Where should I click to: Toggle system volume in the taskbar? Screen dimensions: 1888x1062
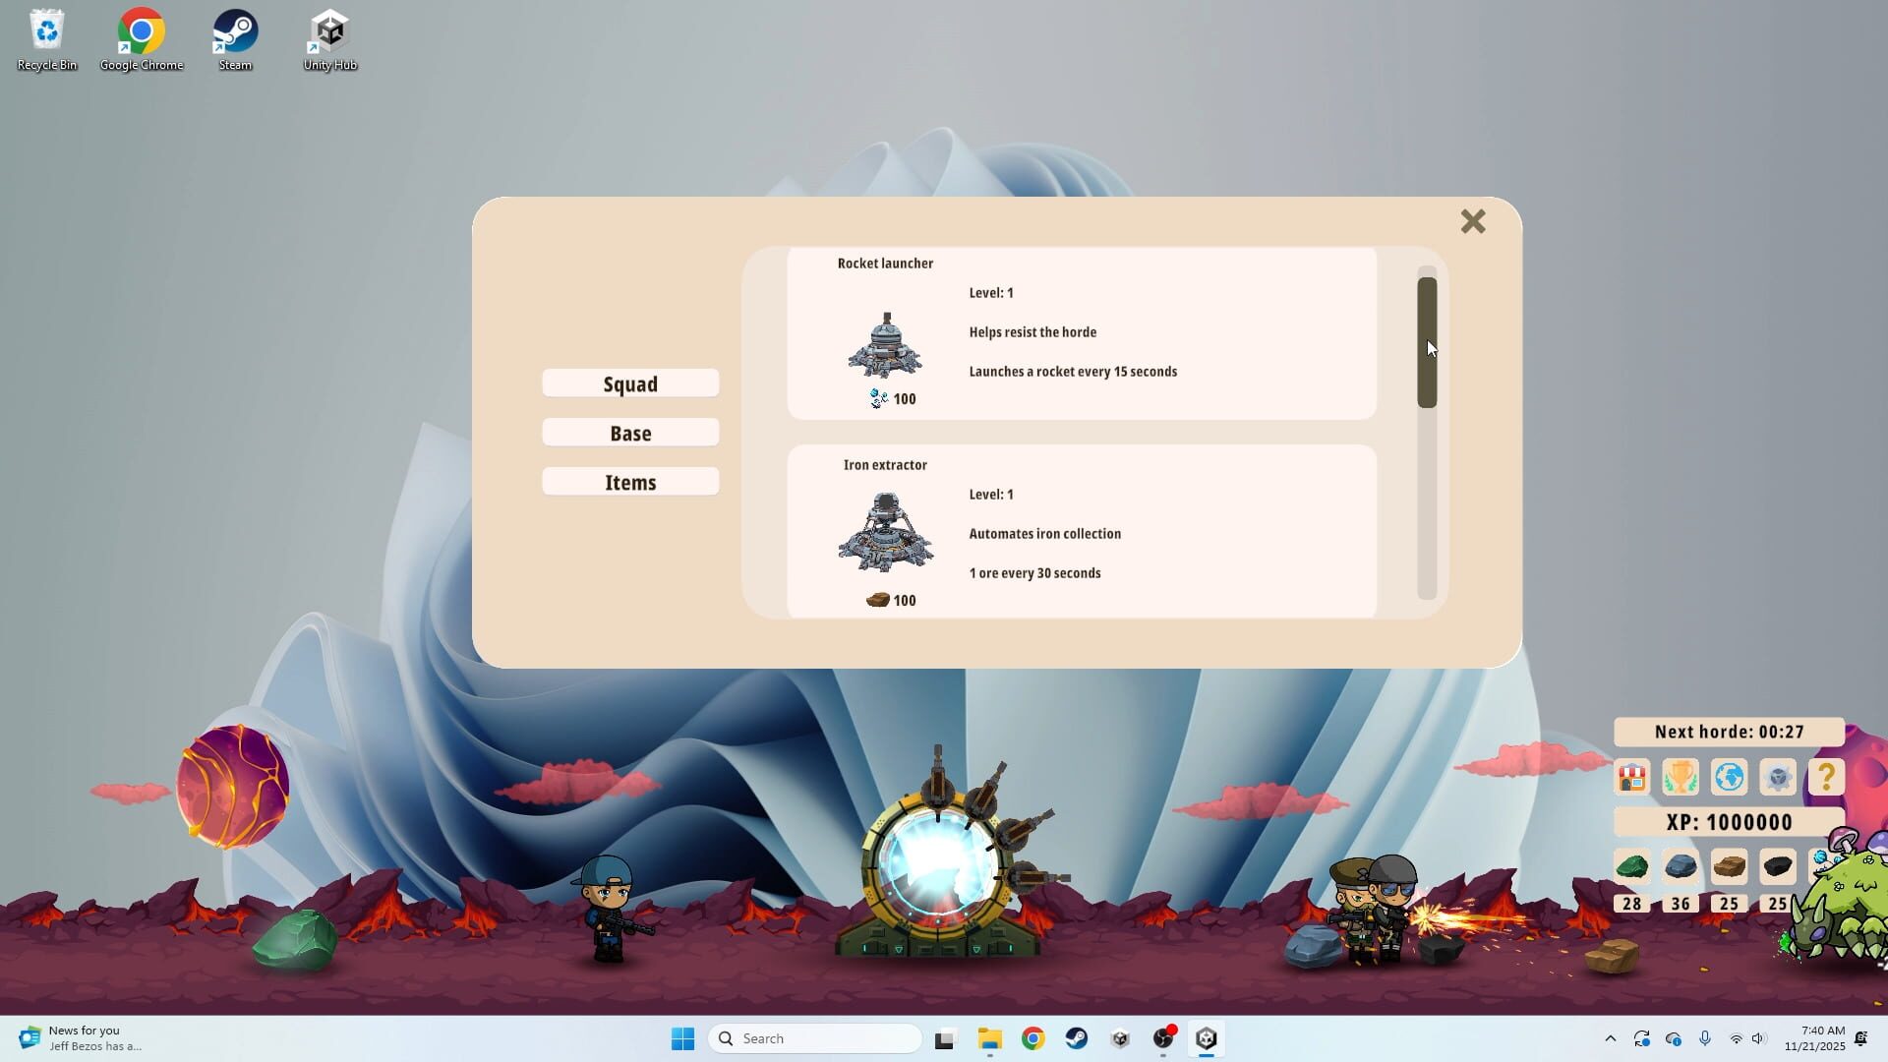click(1756, 1037)
